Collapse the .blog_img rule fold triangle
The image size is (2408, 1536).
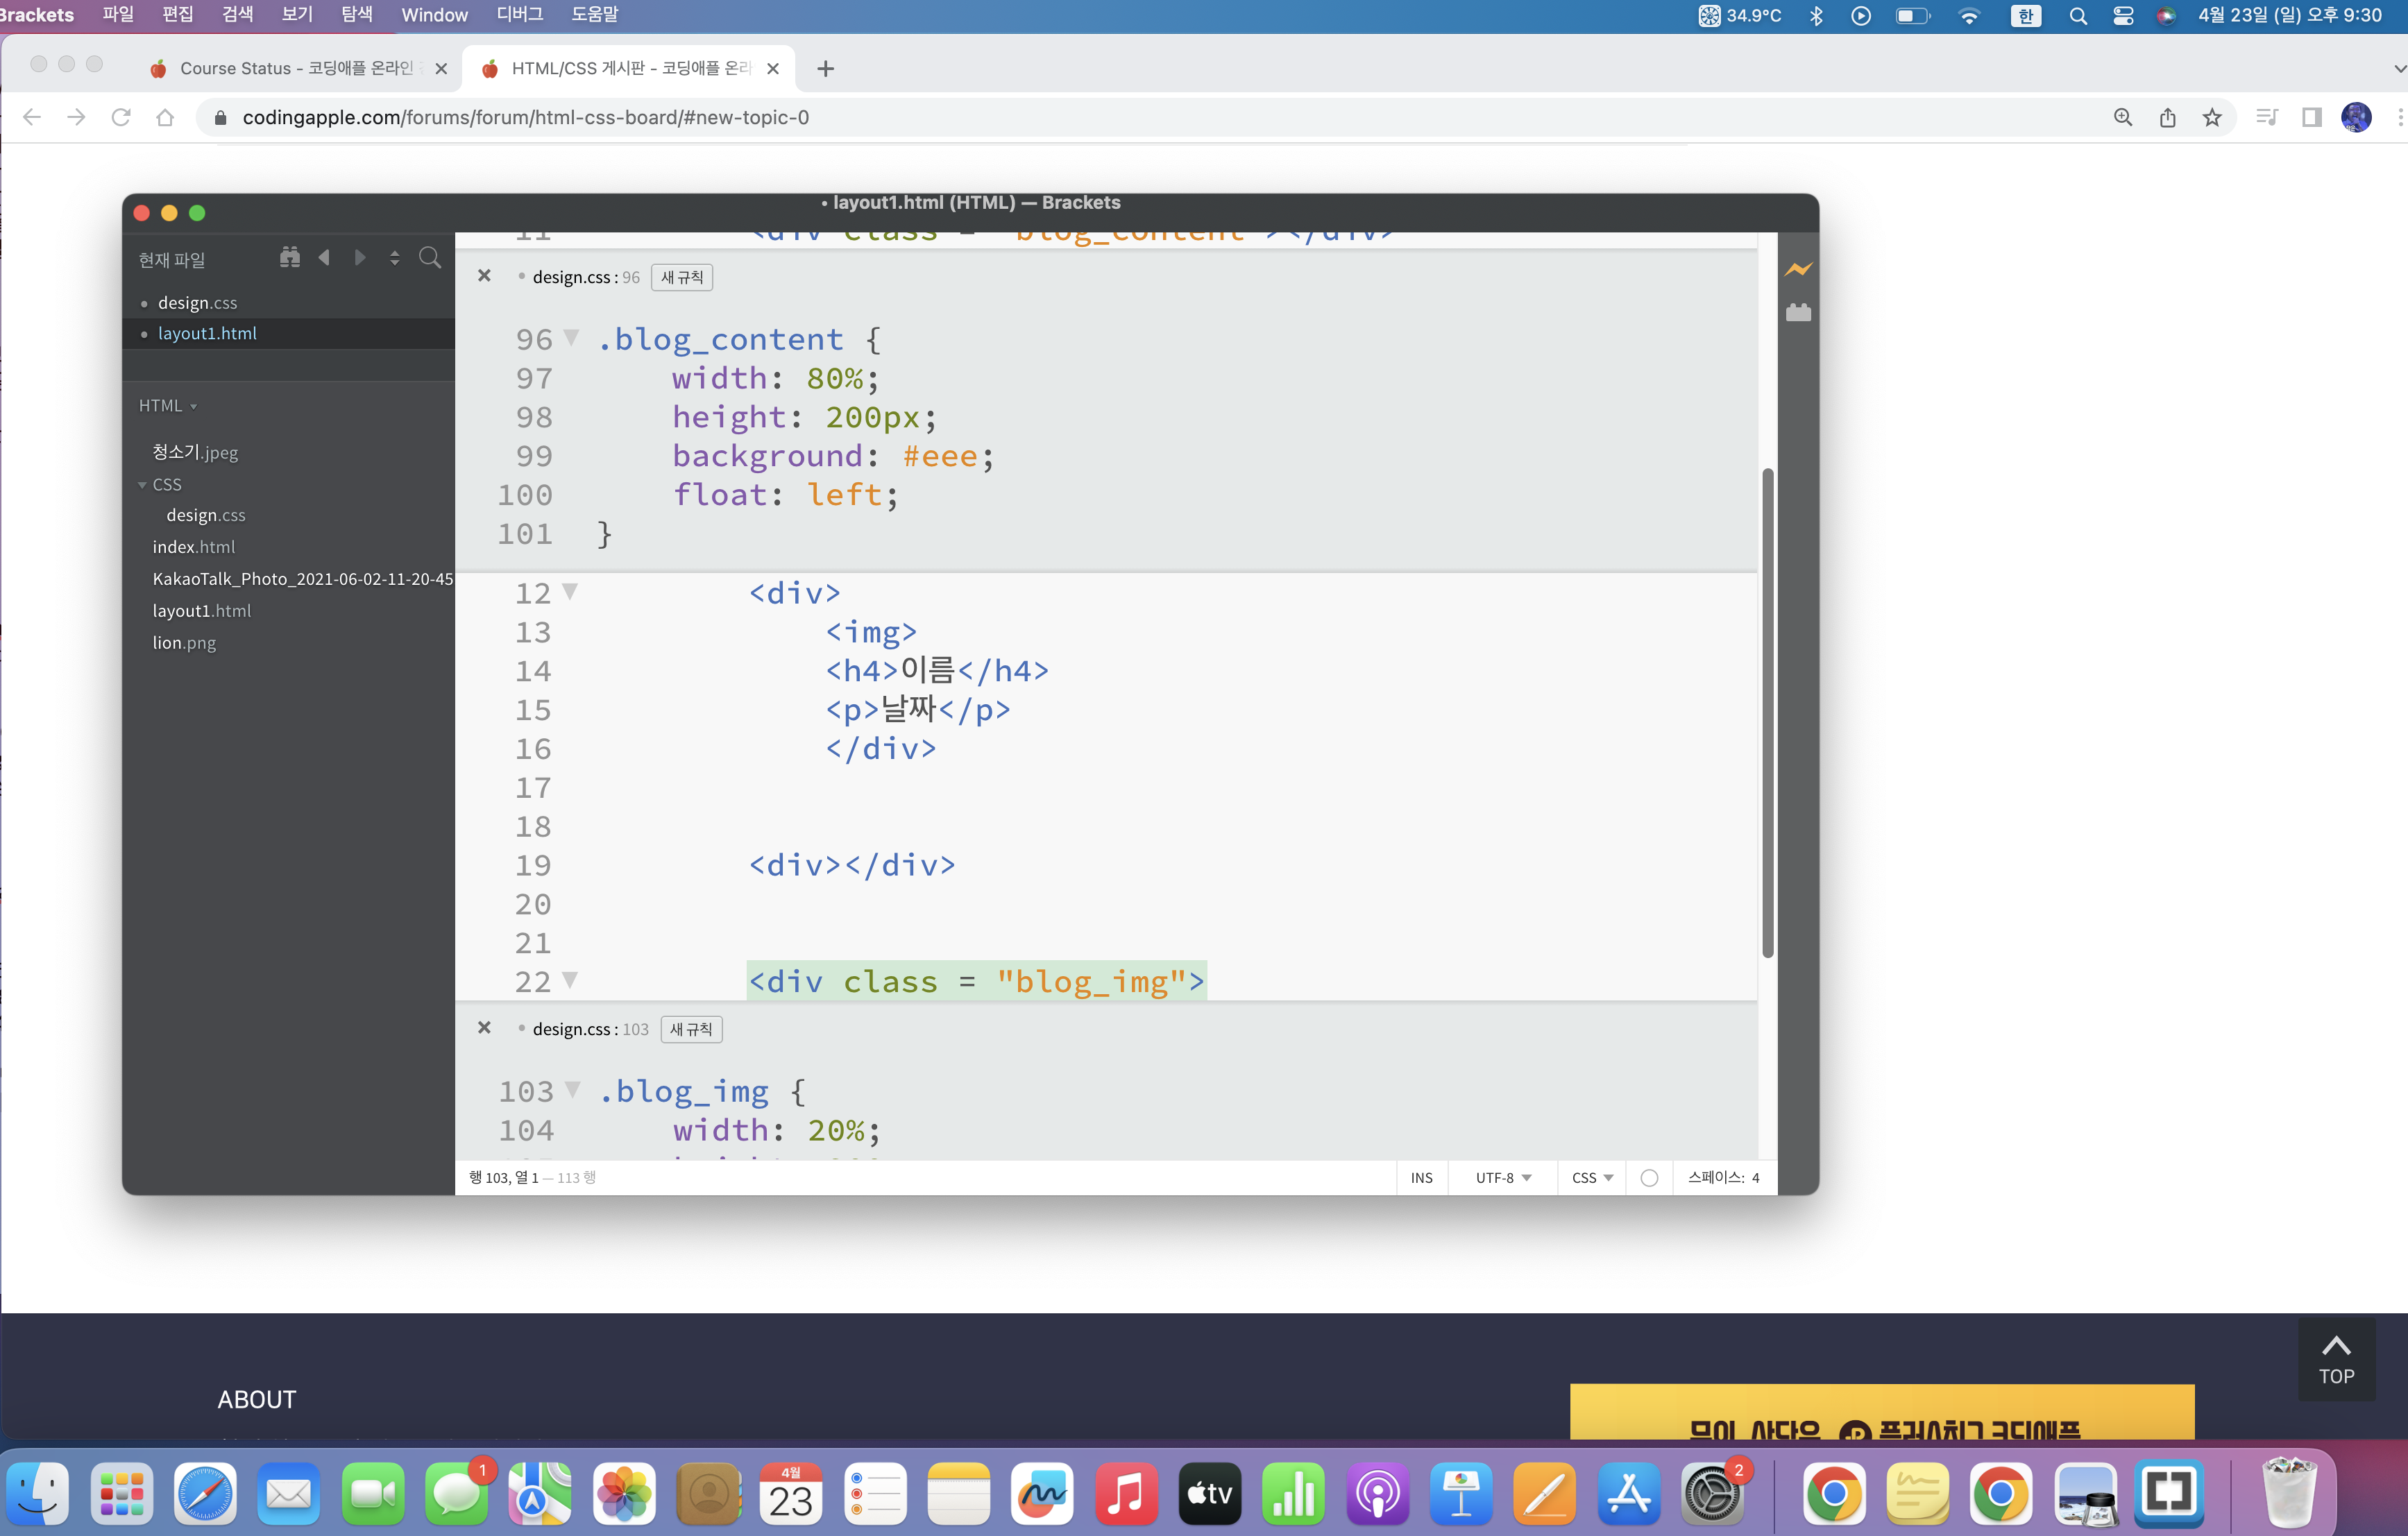pyautogui.click(x=572, y=1089)
